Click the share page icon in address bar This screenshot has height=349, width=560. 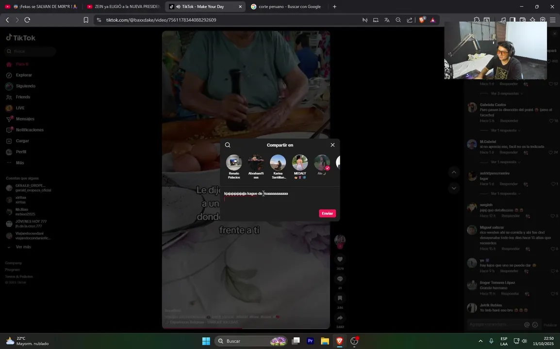(x=410, y=20)
